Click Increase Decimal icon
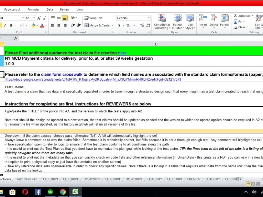 [142, 25]
